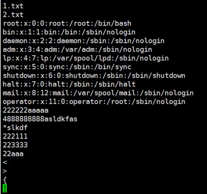Click the operator:x:11:0 line
This screenshot has height=194, width=207.
(94, 102)
